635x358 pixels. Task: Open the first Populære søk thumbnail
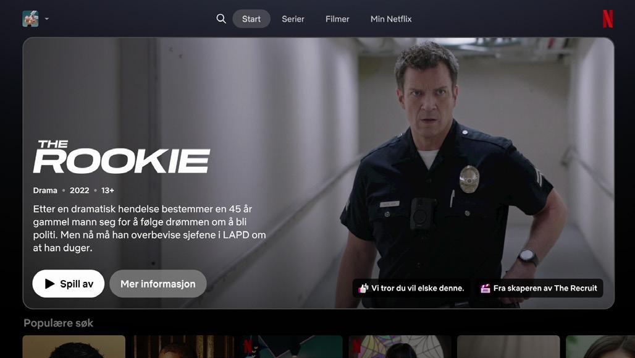click(74, 347)
